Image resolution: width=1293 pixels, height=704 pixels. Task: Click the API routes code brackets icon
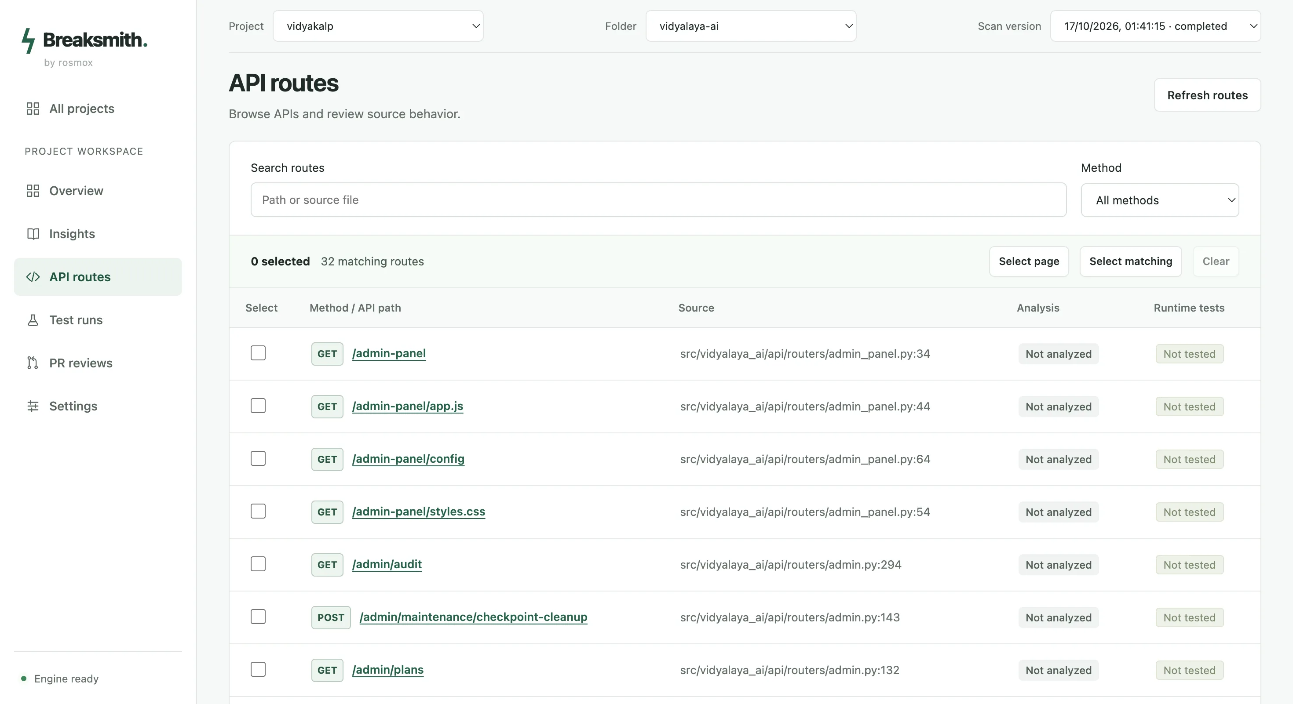[33, 277]
